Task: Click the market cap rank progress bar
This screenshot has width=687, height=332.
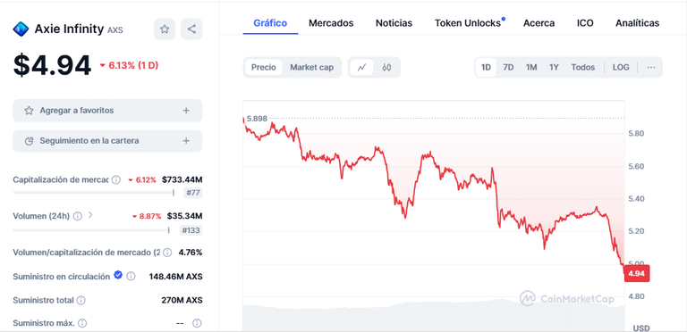Action: (x=94, y=193)
